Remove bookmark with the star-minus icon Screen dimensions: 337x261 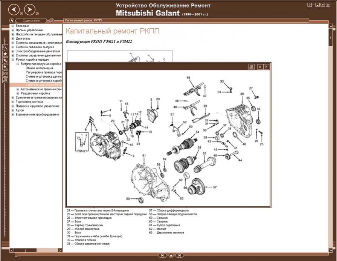tap(5, 67)
